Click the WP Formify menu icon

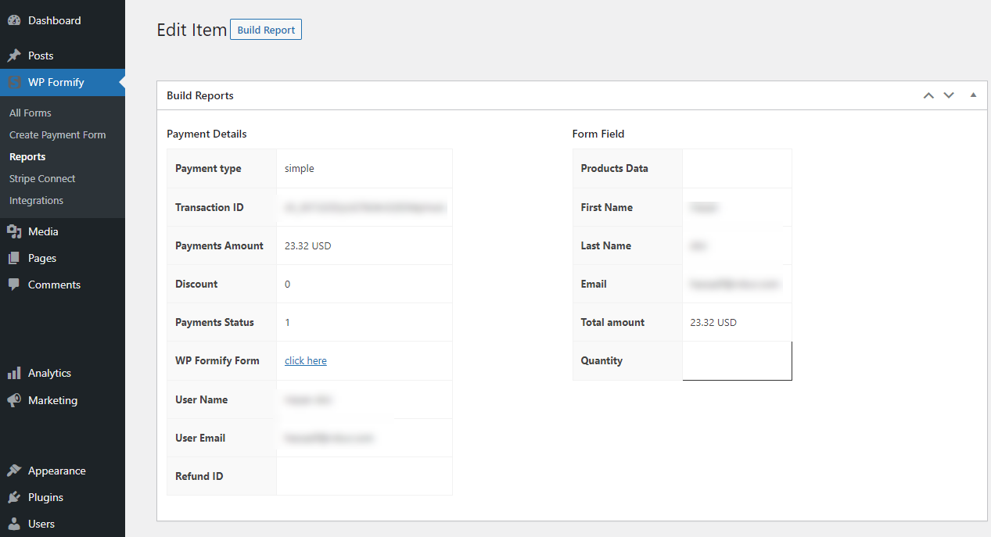click(14, 82)
